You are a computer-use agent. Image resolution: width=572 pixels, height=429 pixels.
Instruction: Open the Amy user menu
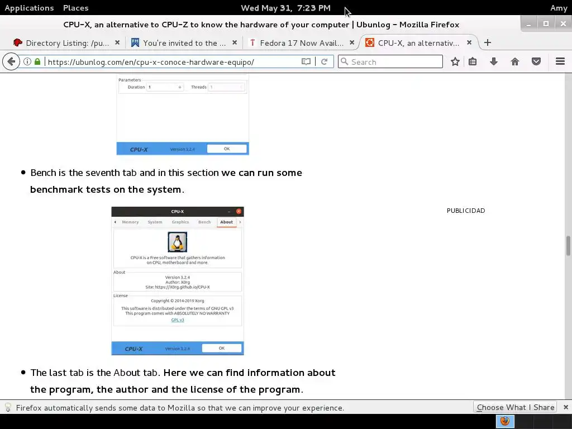pos(559,8)
